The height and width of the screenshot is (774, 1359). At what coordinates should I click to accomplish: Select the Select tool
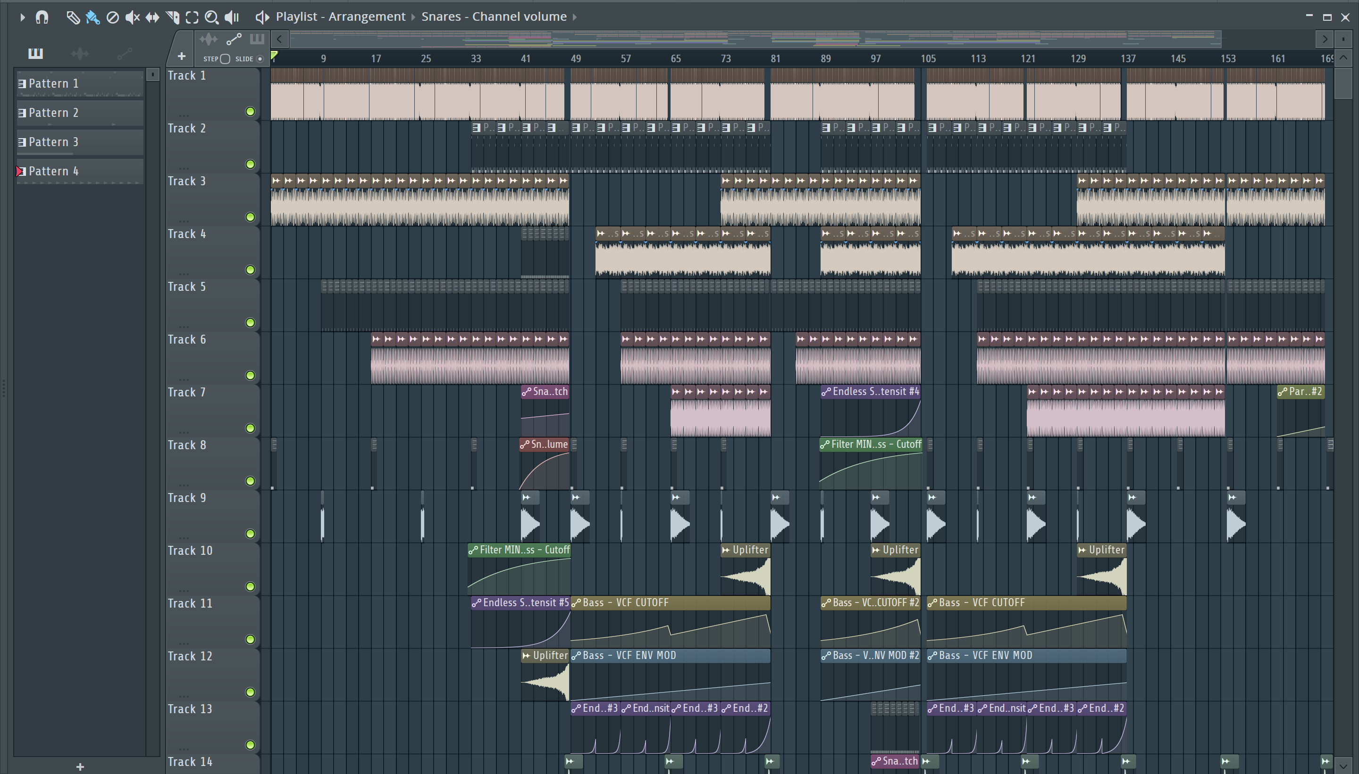[192, 17]
